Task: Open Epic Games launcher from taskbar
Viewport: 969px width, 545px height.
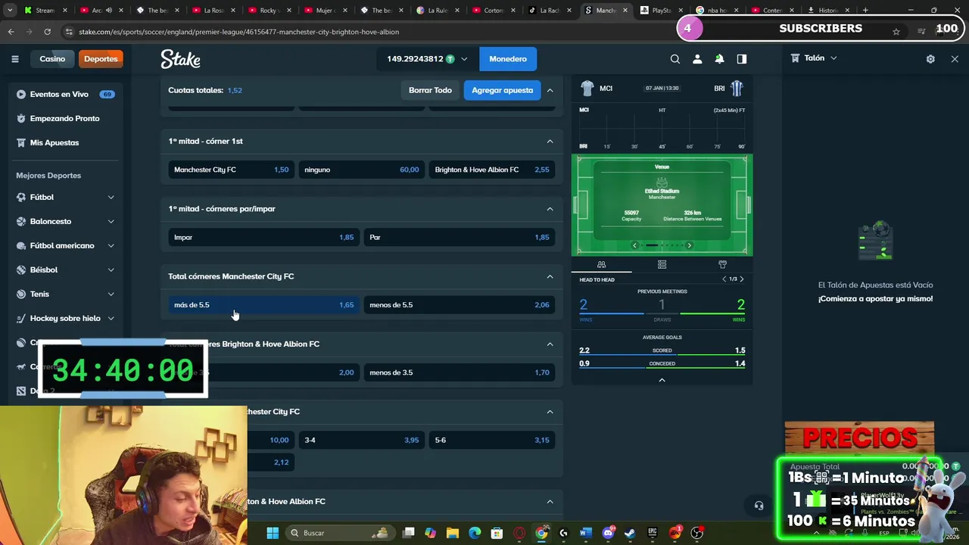Action: click(x=653, y=533)
